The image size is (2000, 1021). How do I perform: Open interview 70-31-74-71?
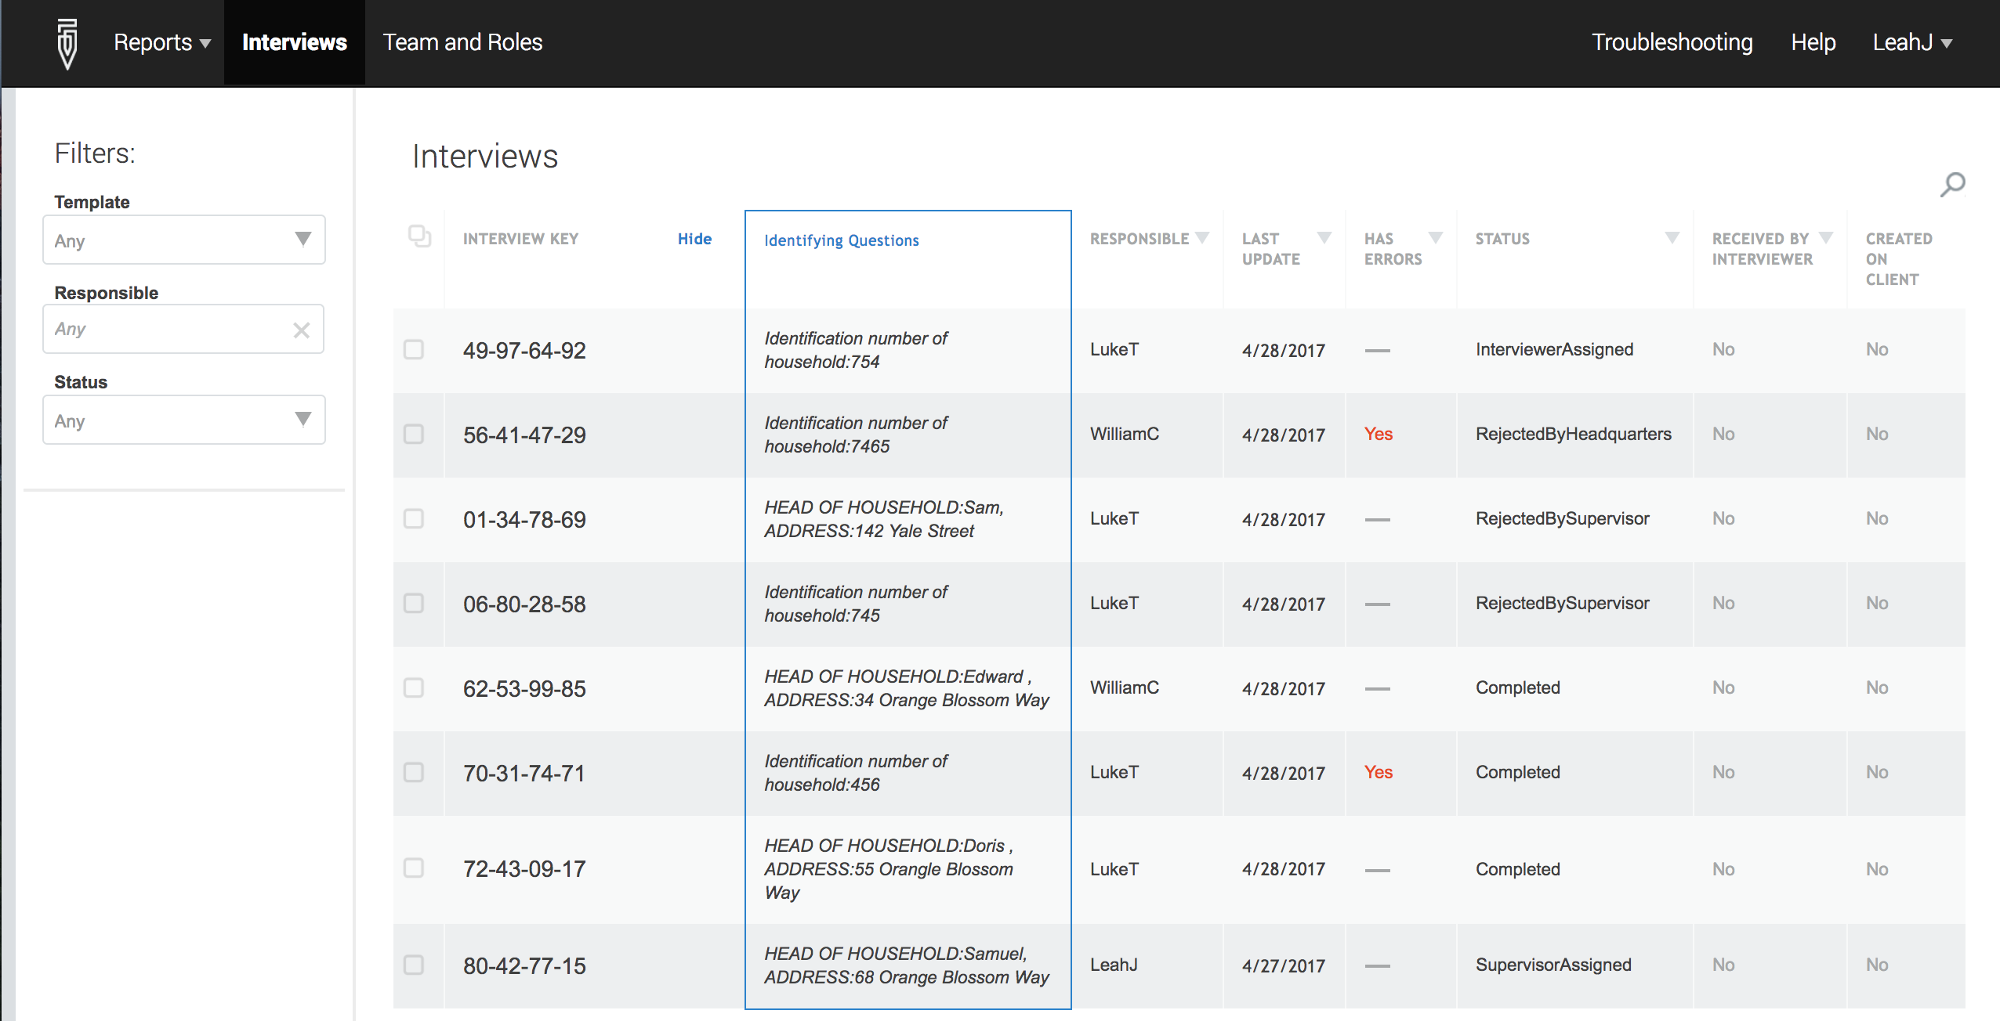click(x=524, y=773)
